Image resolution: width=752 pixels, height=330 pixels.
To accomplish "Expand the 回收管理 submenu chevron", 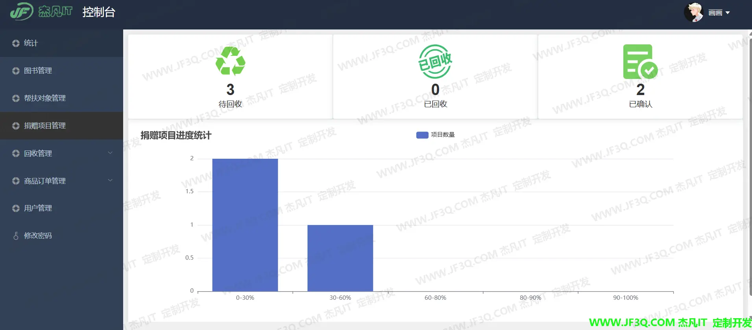I will (110, 153).
